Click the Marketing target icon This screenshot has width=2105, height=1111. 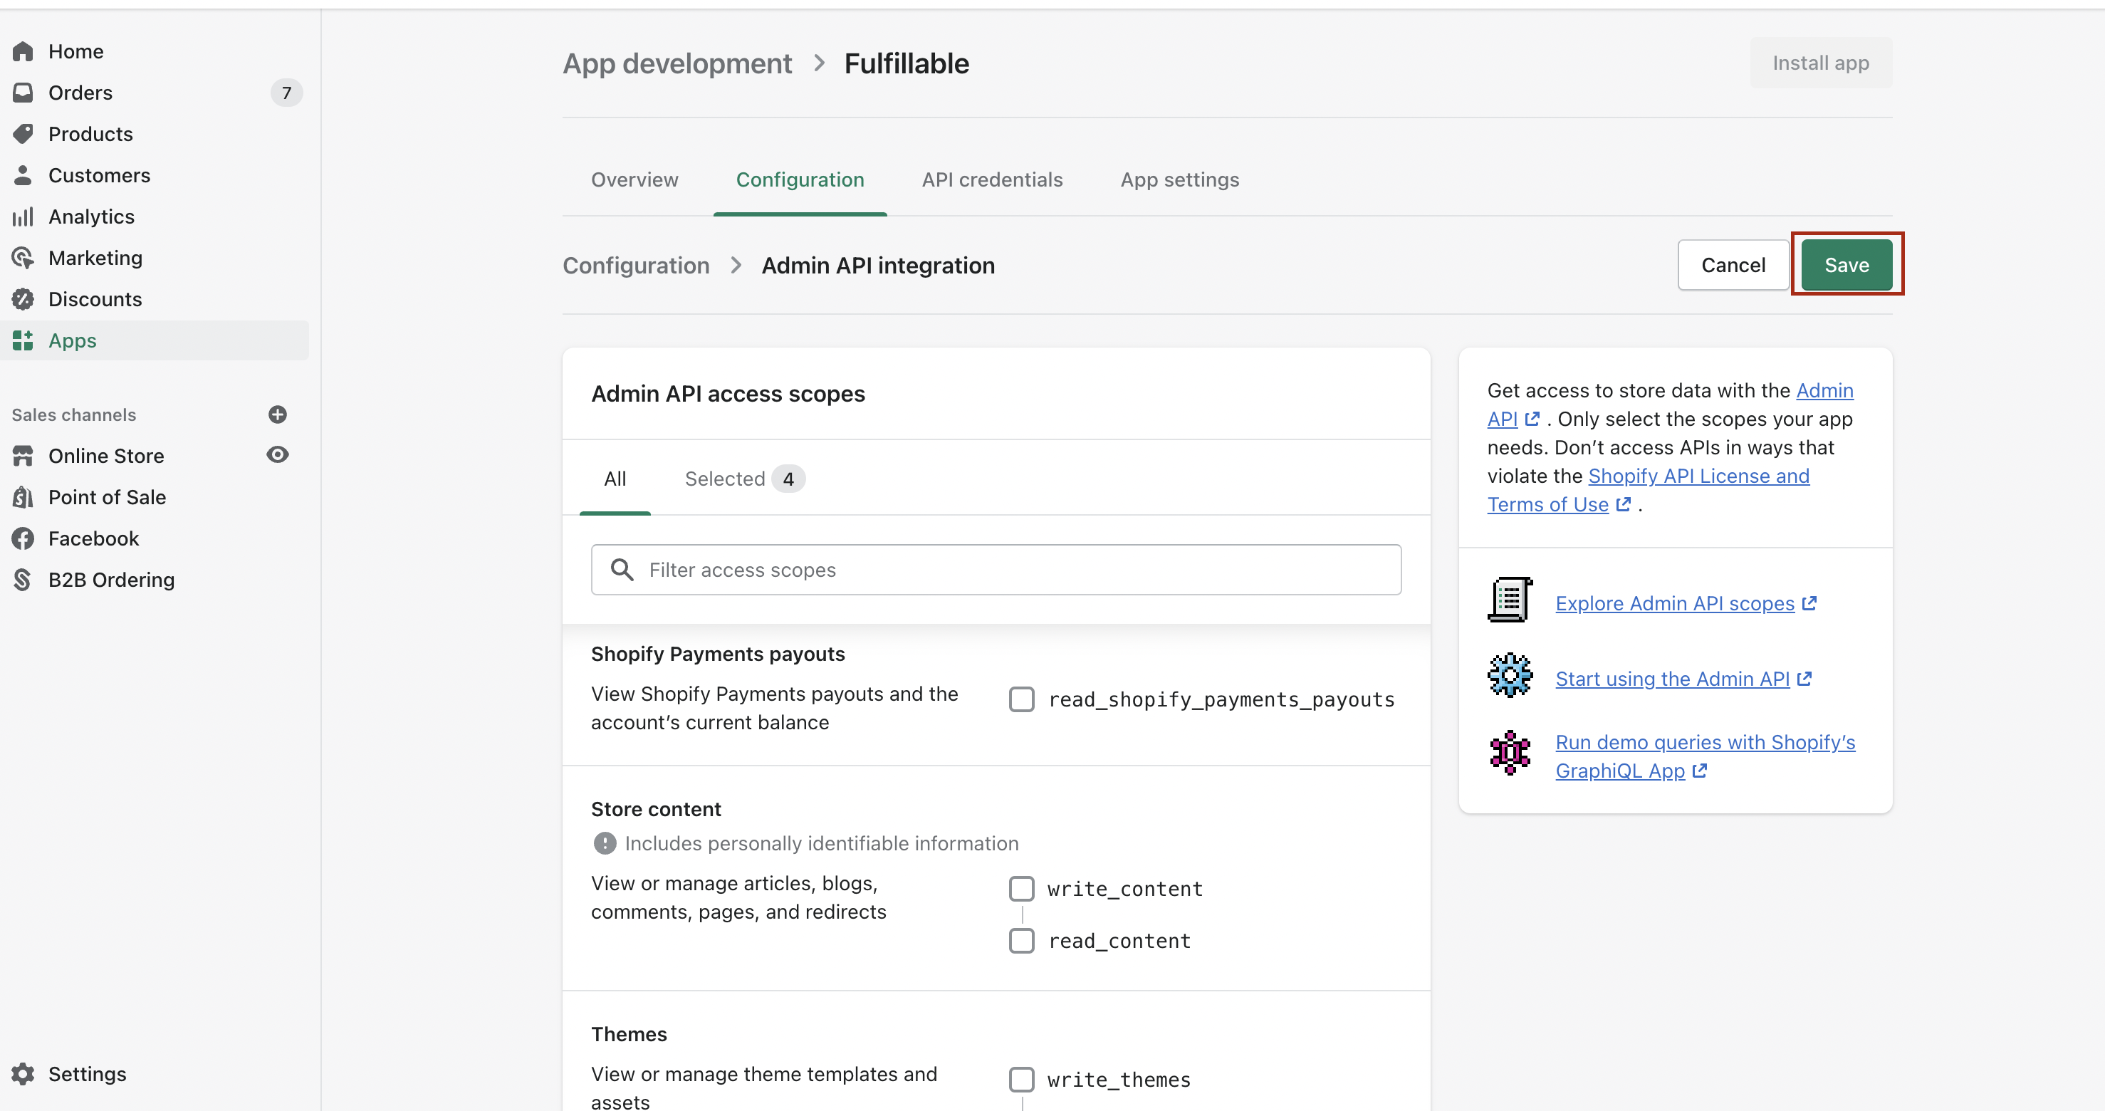tap(23, 258)
